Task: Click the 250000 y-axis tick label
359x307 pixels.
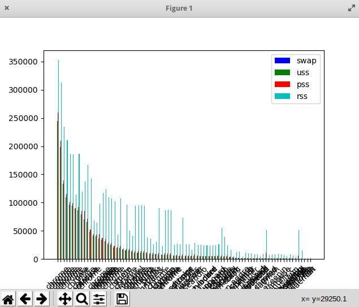Action: pos(23,118)
